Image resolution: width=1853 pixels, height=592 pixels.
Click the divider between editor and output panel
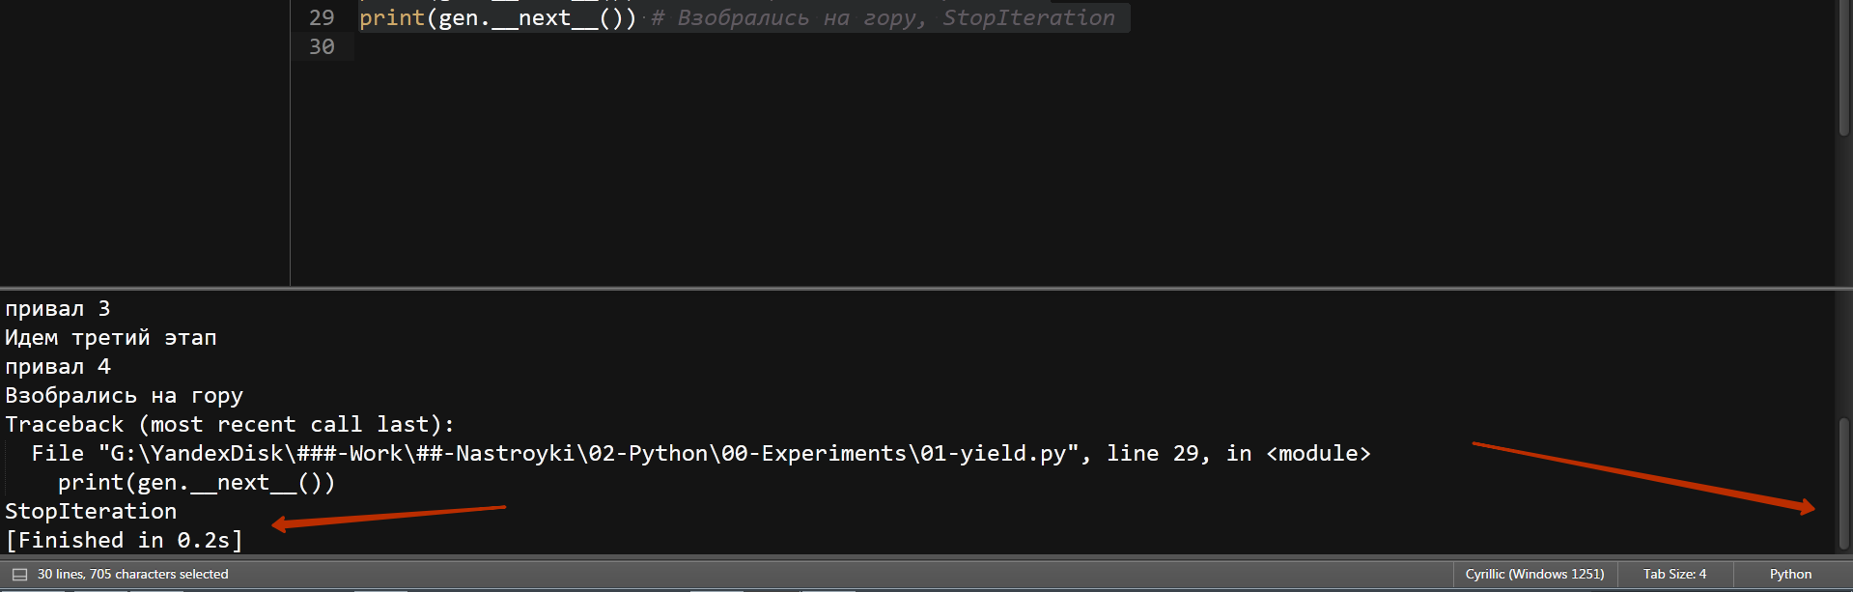tap(927, 288)
